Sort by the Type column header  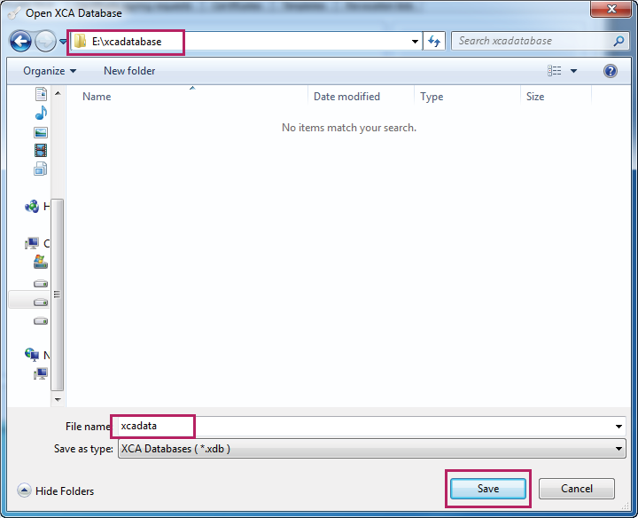point(432,97)
